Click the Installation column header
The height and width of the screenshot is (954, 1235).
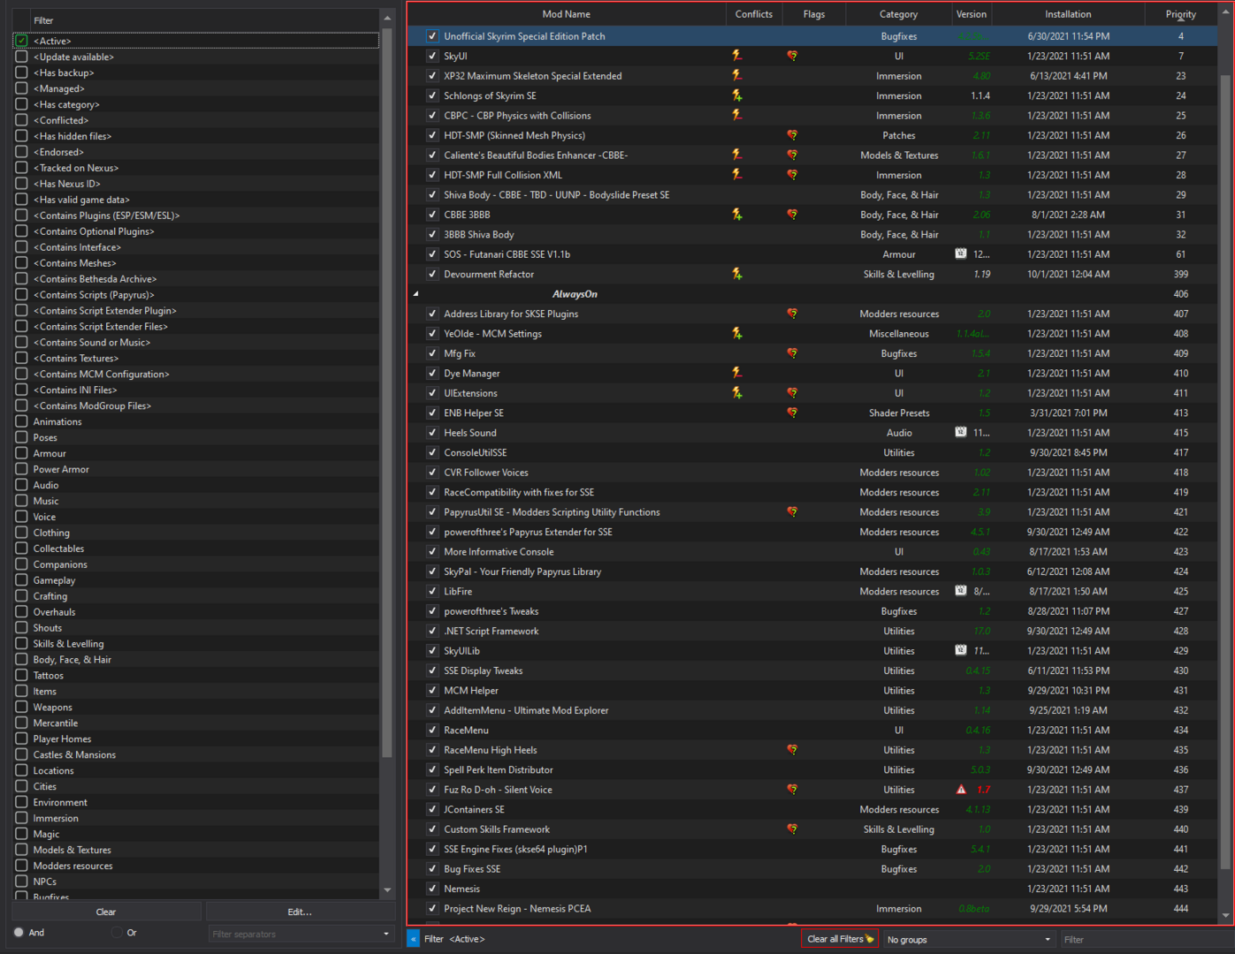tap(1068, 14)
